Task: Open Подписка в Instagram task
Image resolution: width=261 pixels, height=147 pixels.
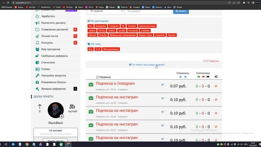Action: coord(115,83)
